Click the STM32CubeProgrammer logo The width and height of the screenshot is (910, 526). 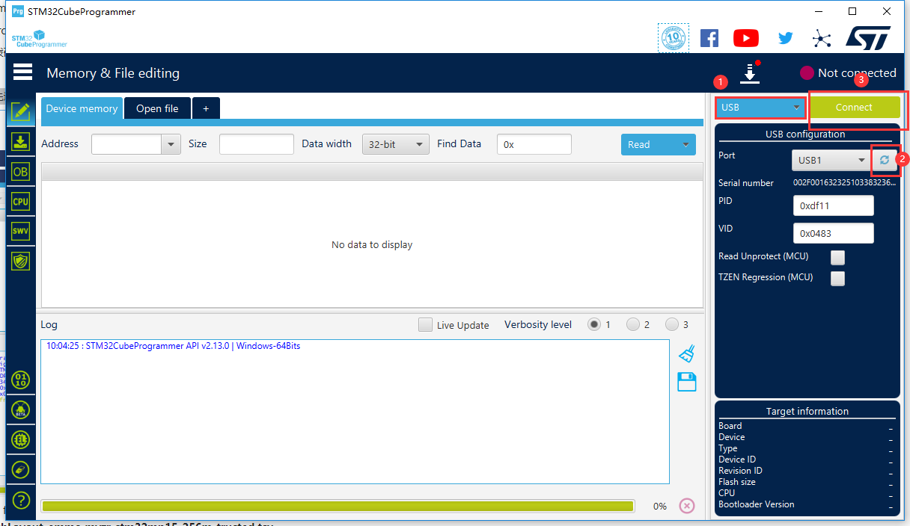click(x=39, y=38)
